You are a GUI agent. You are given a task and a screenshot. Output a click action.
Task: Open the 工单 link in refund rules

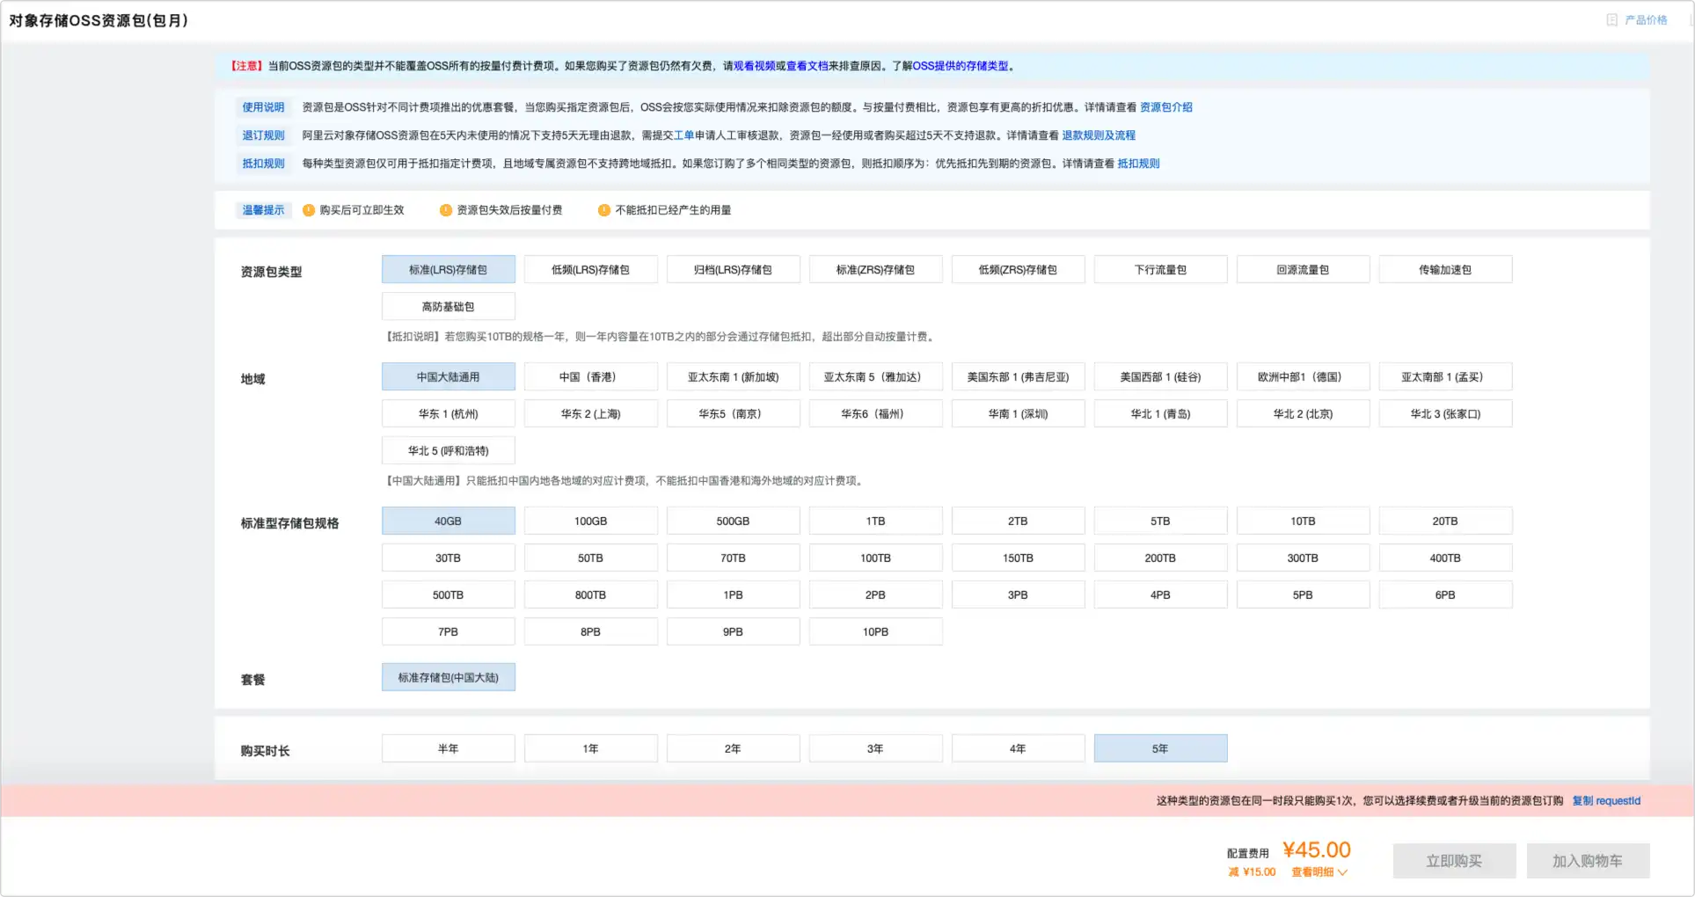pyautogui.click(x=684, y=135)
